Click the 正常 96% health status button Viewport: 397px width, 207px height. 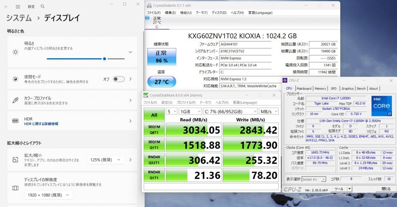tap(162, 57)
